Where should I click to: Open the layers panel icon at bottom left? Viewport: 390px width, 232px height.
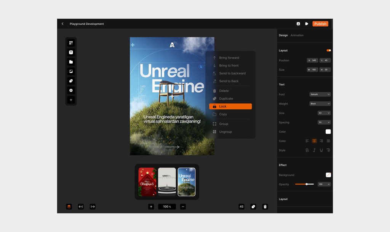tap(69, 207)
